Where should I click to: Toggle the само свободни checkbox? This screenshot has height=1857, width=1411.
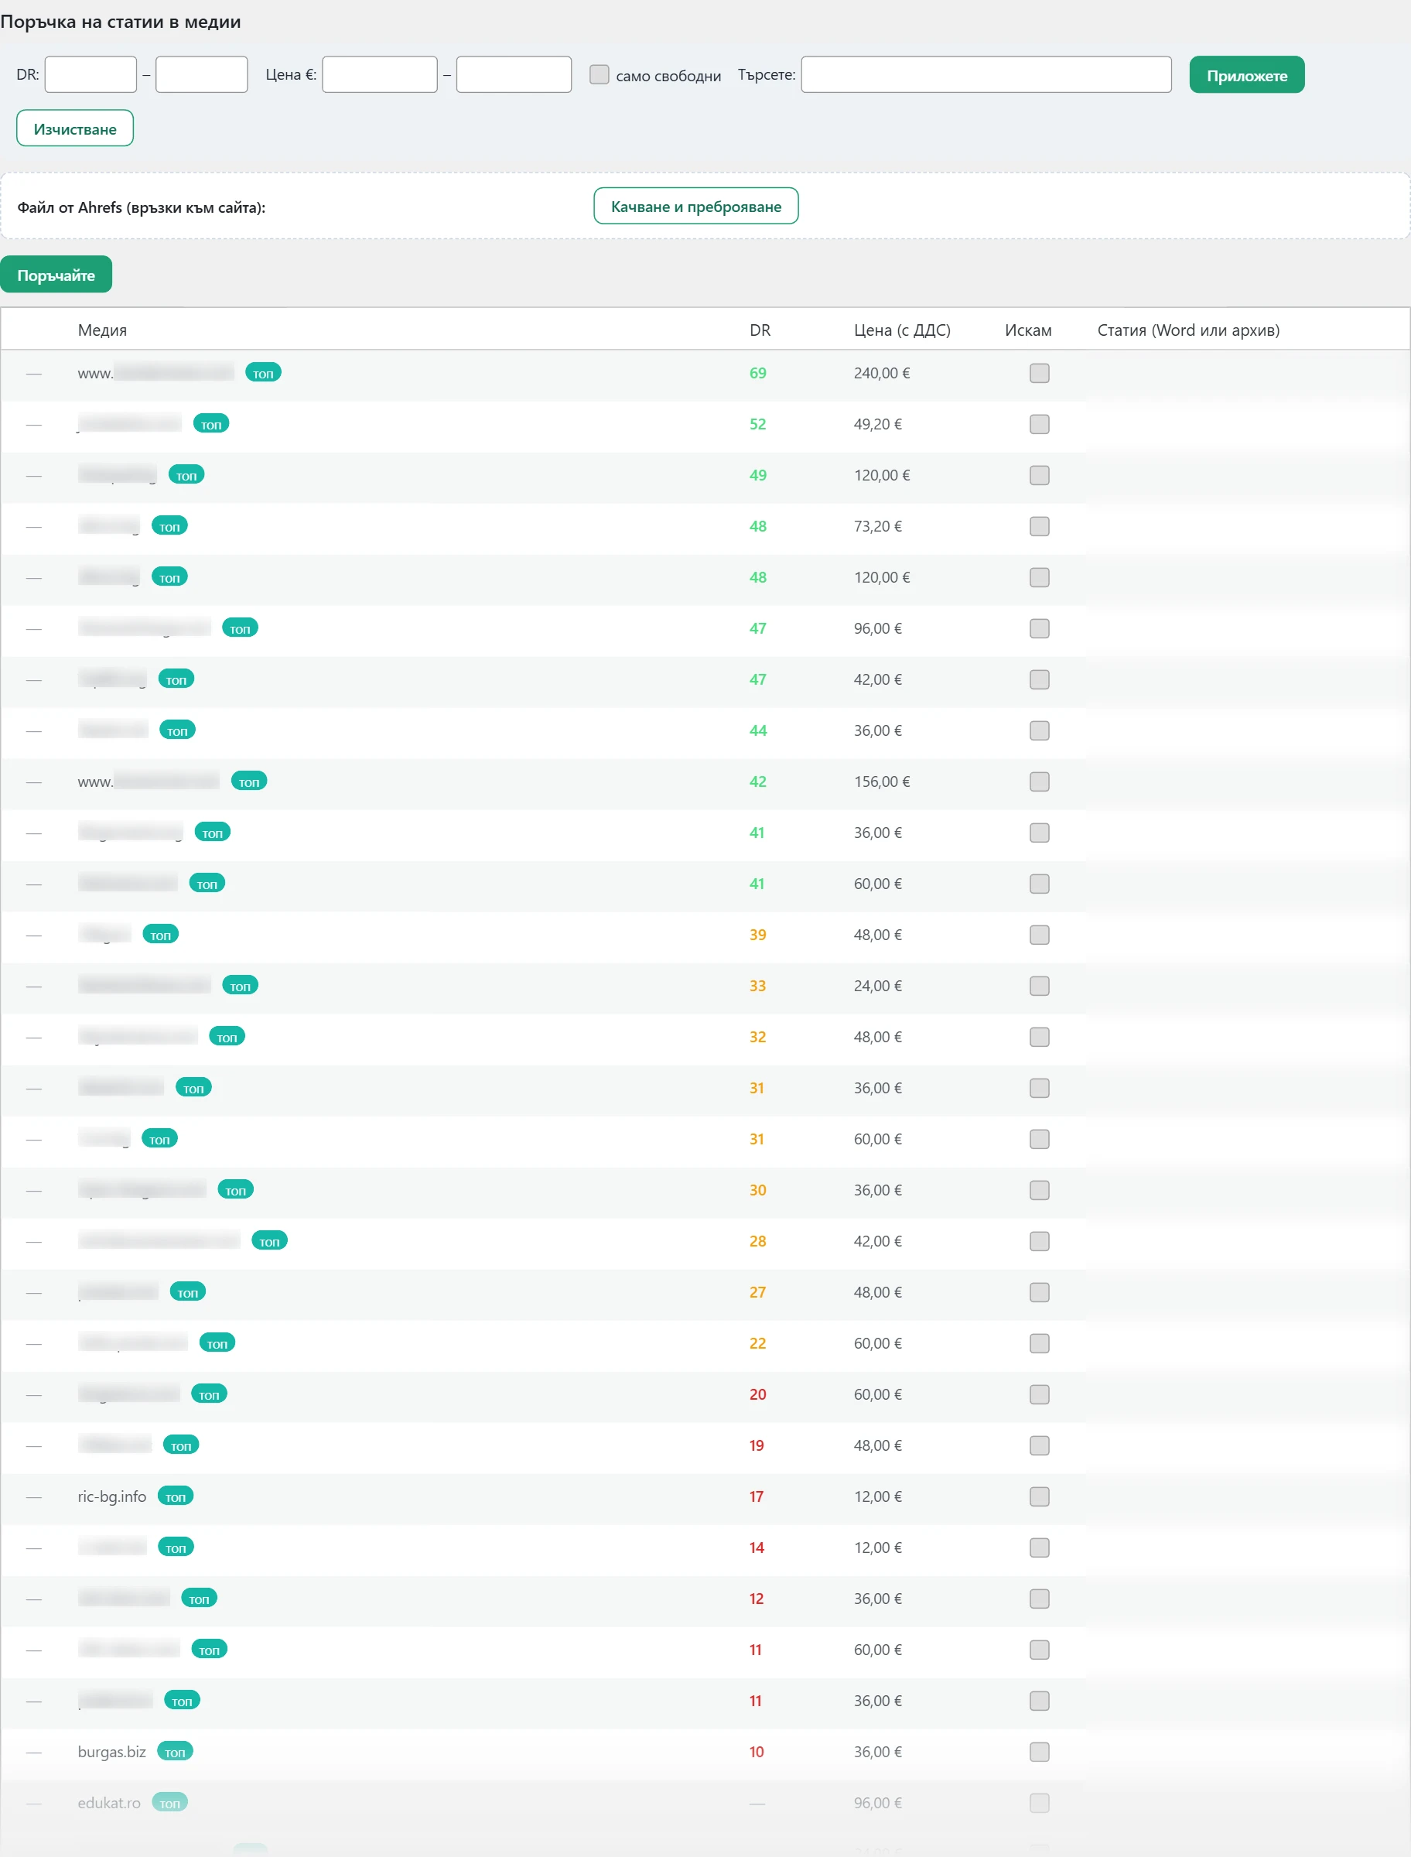599,75
